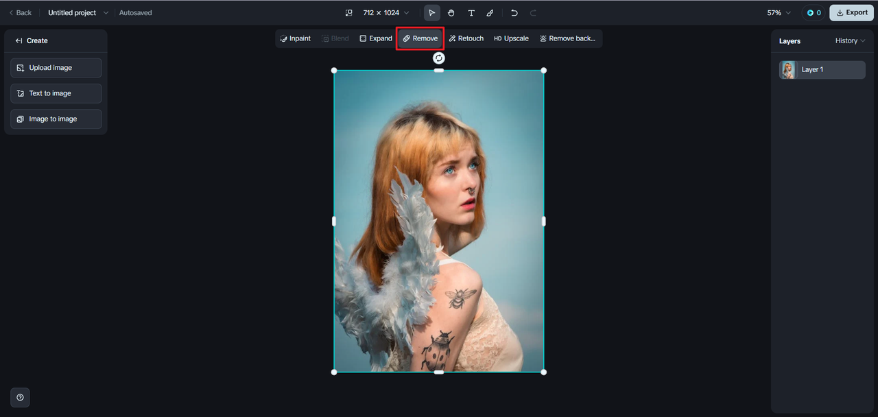Go Back to the previous page
This screenshot has width=878, height=417.
[20, 13]
